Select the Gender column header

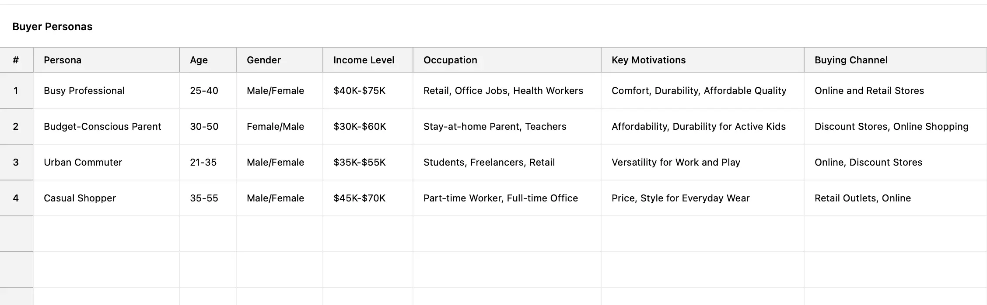tap(263, 60)
